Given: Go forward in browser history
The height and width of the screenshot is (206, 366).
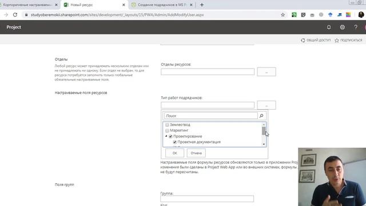Looking at the screenshot, I should [x=6, y=15].
